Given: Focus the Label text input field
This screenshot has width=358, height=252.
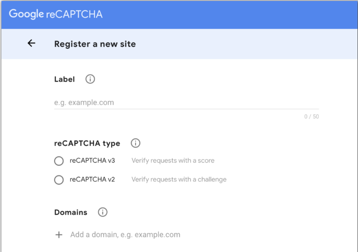Looking at the screenshot, I should tap(186, 103).
